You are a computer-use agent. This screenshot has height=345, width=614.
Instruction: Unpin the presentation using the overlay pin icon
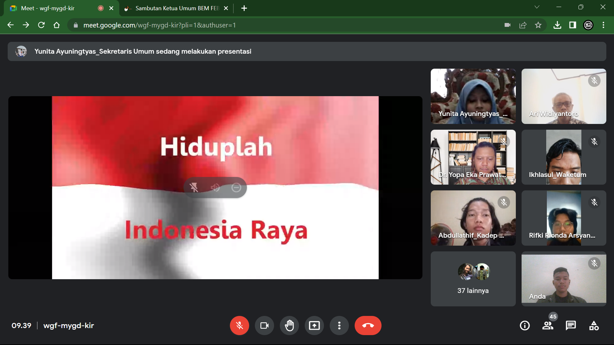194,188
